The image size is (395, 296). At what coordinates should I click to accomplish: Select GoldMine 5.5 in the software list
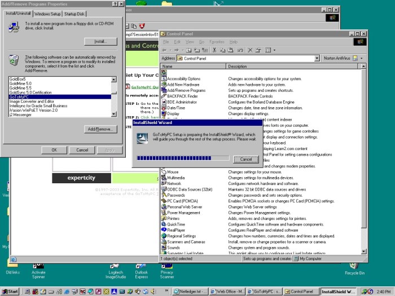tap(60, 88)
